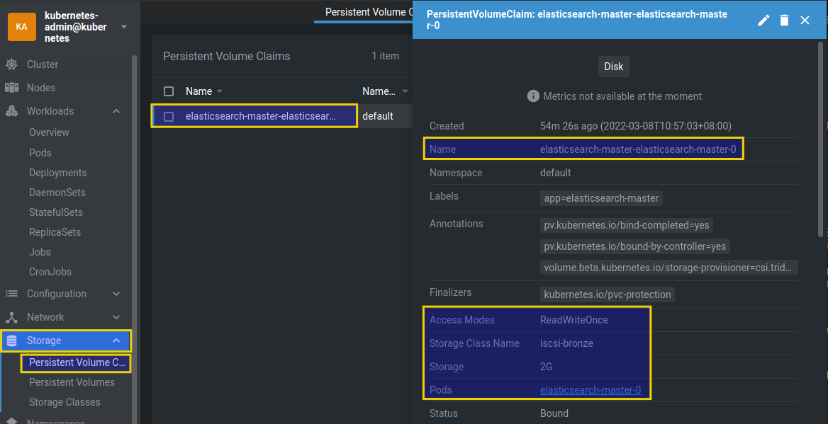Open the elasticsearch-master-0 pod link
This screenshot has width=828, height=424.
click(x=591, y=390)
